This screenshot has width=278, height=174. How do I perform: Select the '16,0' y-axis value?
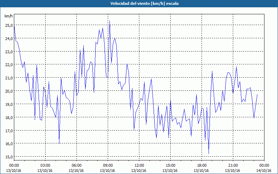(x=9, y=144)
